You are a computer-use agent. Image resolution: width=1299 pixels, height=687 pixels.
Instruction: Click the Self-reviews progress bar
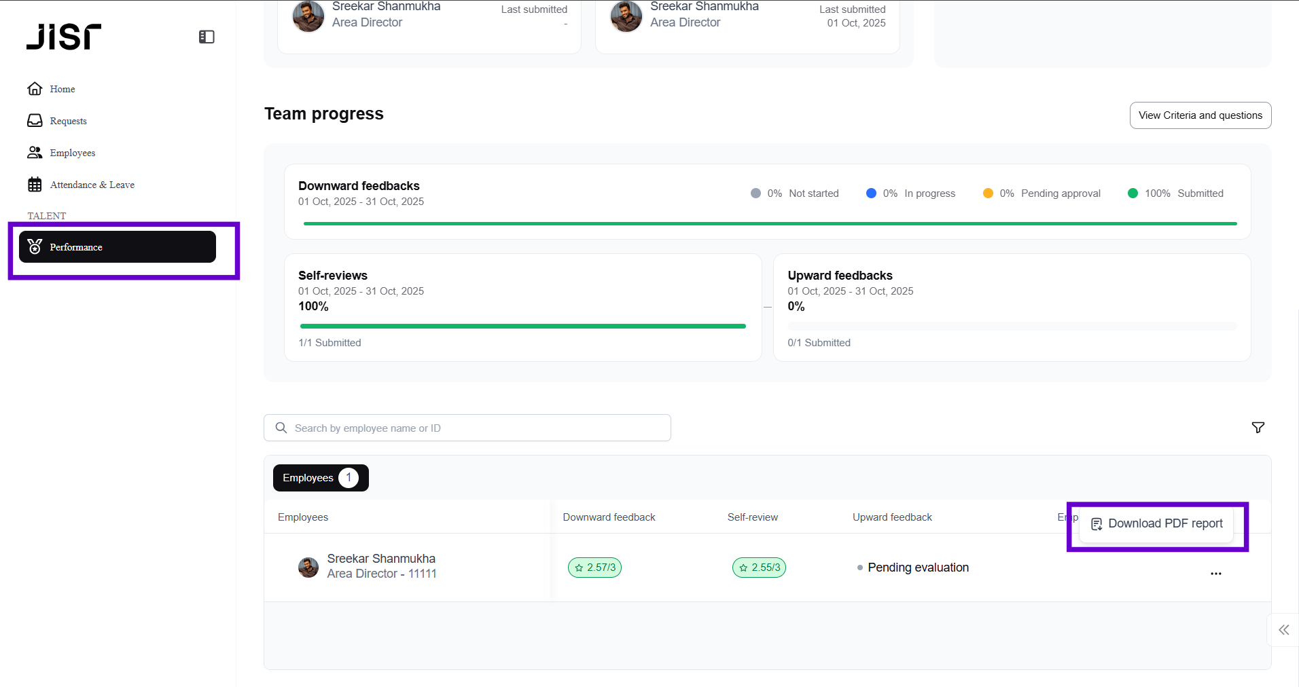point(522,327)
